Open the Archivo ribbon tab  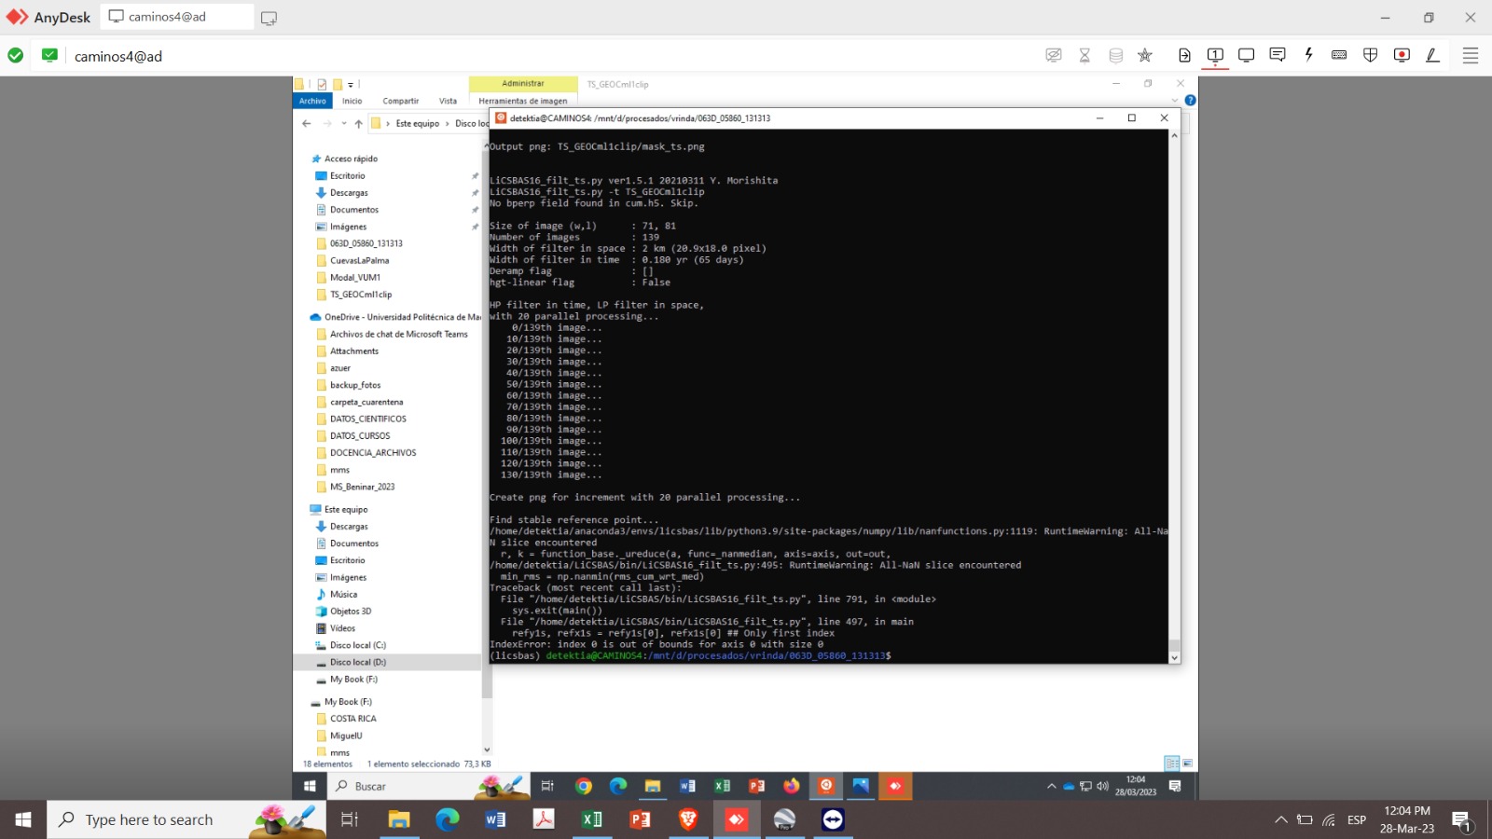click(x=312, y=101)
